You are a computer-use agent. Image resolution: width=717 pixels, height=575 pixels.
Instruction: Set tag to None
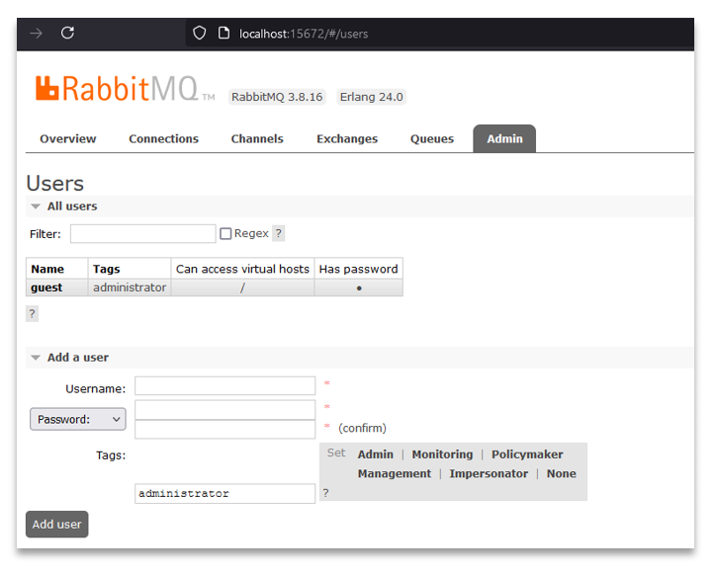click(x=561, y=473)
